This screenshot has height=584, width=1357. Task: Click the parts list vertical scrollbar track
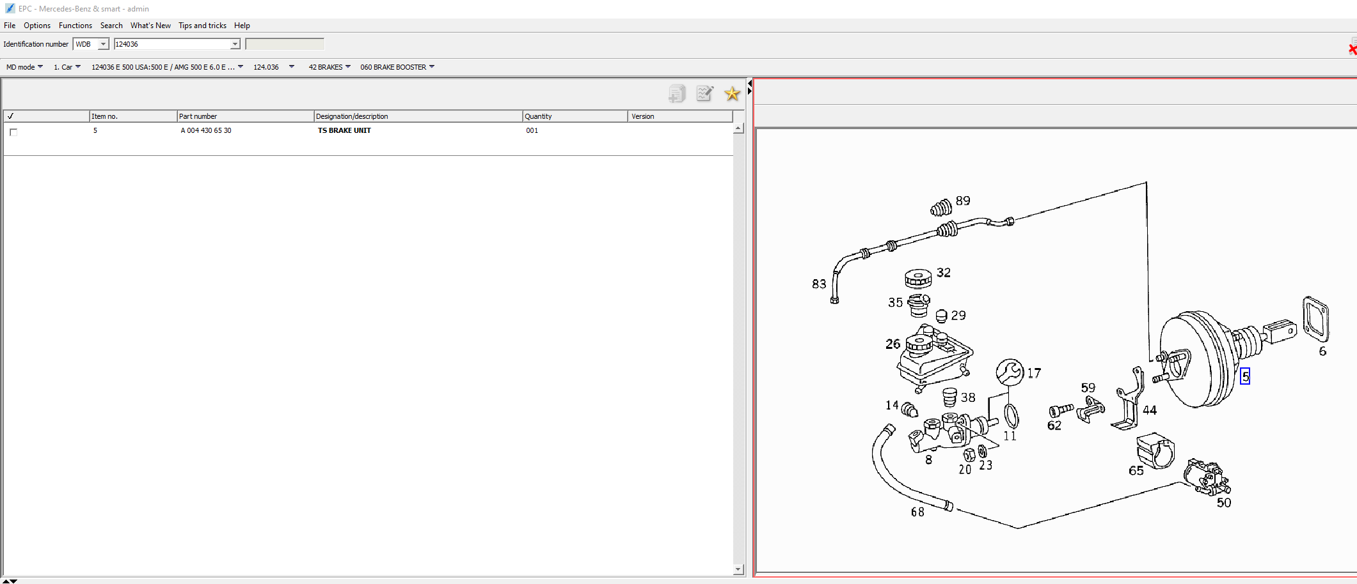(x=738, y=348)
